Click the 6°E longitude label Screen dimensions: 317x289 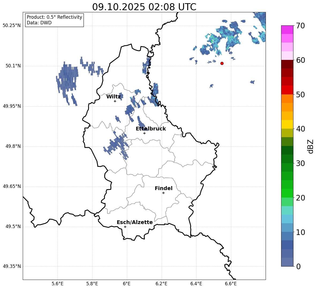(127, 284)
